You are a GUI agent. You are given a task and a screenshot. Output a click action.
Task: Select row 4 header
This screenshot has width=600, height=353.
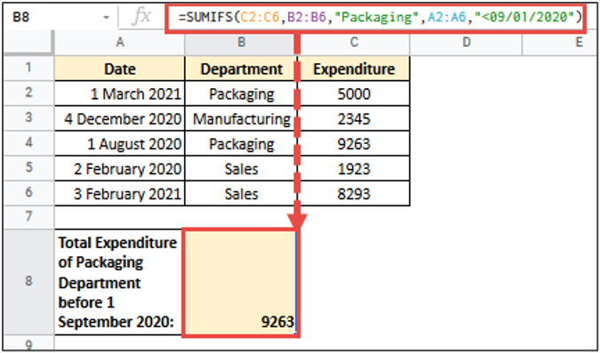pos(28,143)
